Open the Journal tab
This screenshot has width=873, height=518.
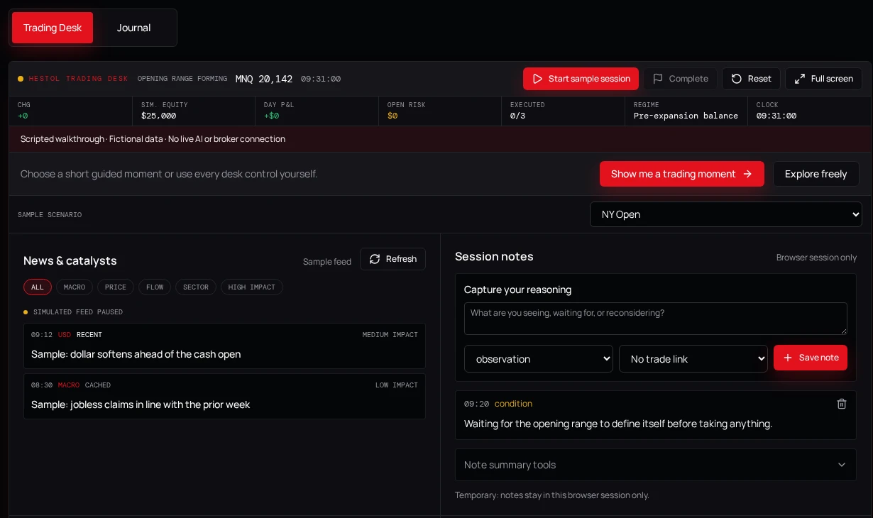tap(133, 28)
